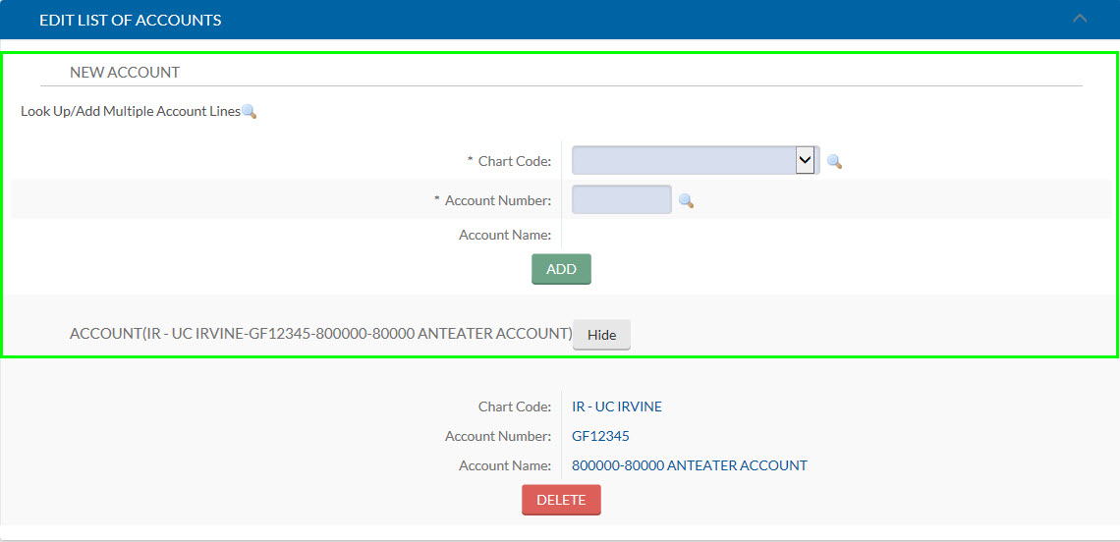The height and width of the screenshot is (542, 1120).
Task: Click the ACCOUNT(IR - UC IRVINE-GF12345...) header text
Action: pyautogui.click(x=321, y=334)
